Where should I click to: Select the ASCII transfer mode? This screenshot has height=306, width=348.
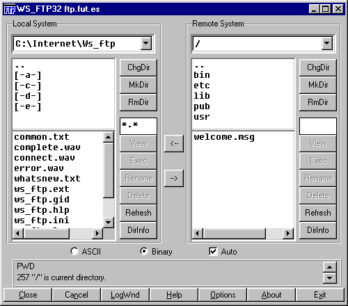click(x=86, y=252)
